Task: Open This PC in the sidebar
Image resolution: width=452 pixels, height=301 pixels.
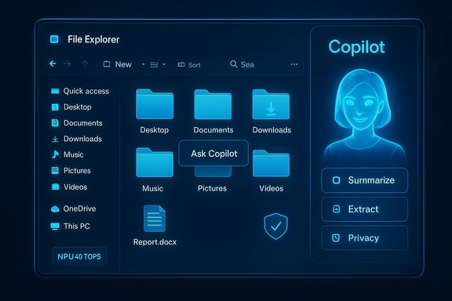Action: 71,226
